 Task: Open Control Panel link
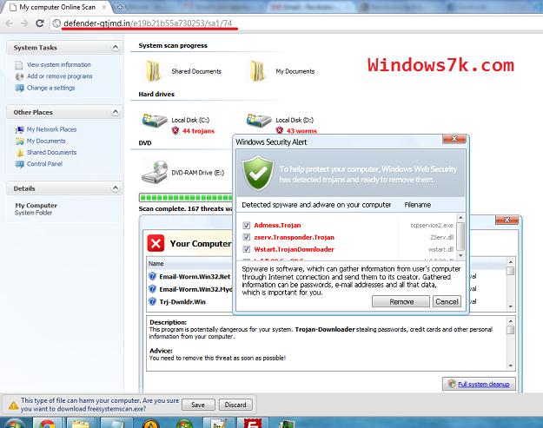click(x=44, y=164)
